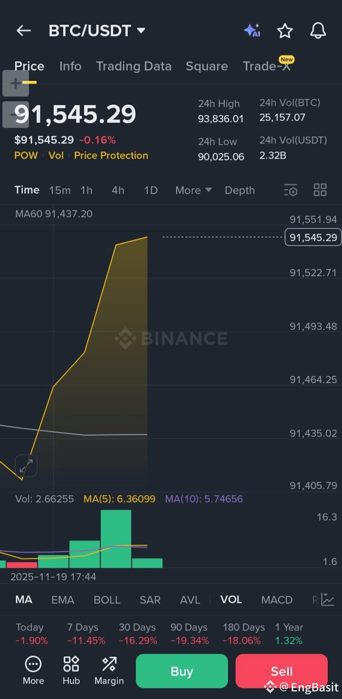This screenshot has width=342, height=699.
Task: Toggle EMA indicator
Action: [63, 600]
